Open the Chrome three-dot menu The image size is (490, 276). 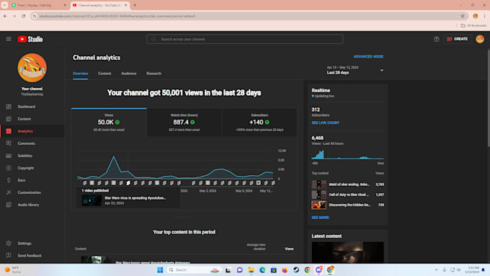point(484,16)
